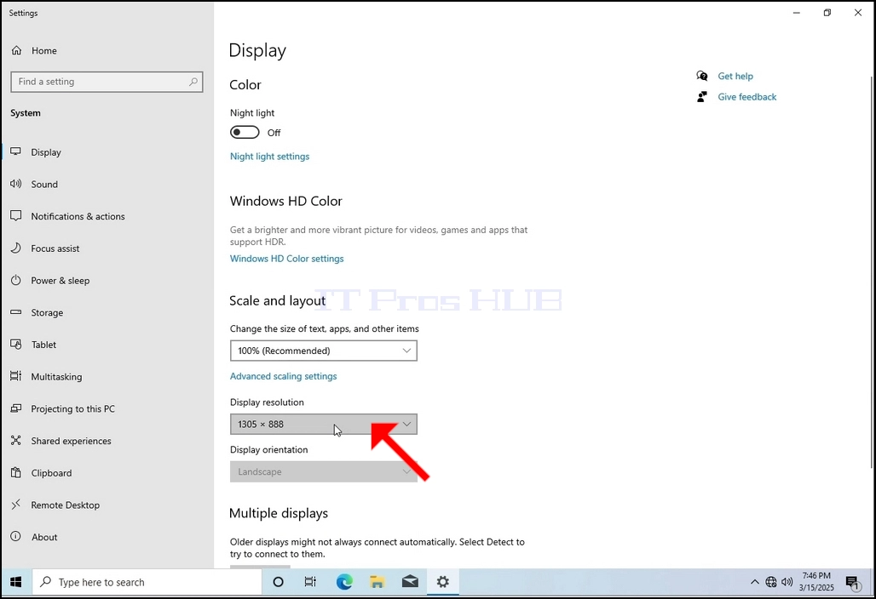This screenshot has width=876, height=599.
Task: Click the volume tray icon
Action: click(x=787, y=582)
